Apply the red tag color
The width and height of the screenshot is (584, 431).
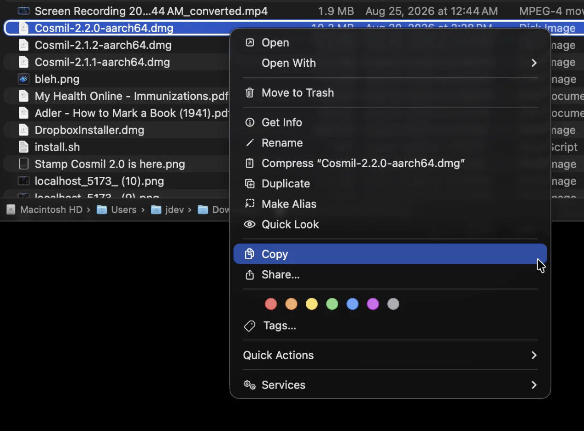tap(271, 304)
